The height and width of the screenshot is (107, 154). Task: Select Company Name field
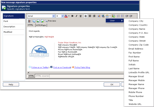tap(137, 29)
